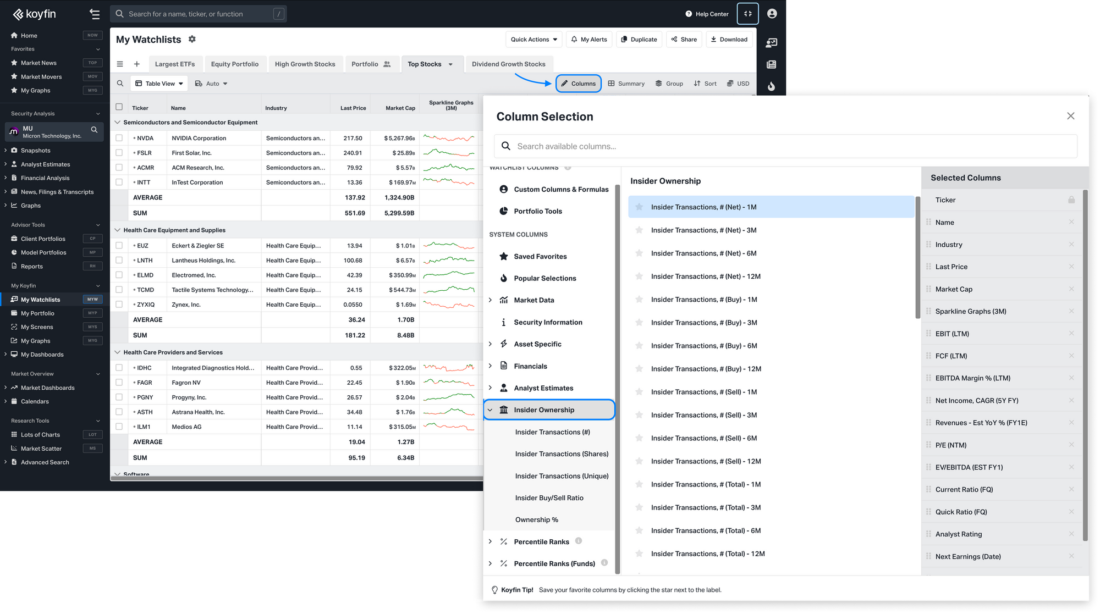1100x614 pixels.
Task: Click the info icon beside Percentile Ranks (Funds)
Action: (604, 563)
